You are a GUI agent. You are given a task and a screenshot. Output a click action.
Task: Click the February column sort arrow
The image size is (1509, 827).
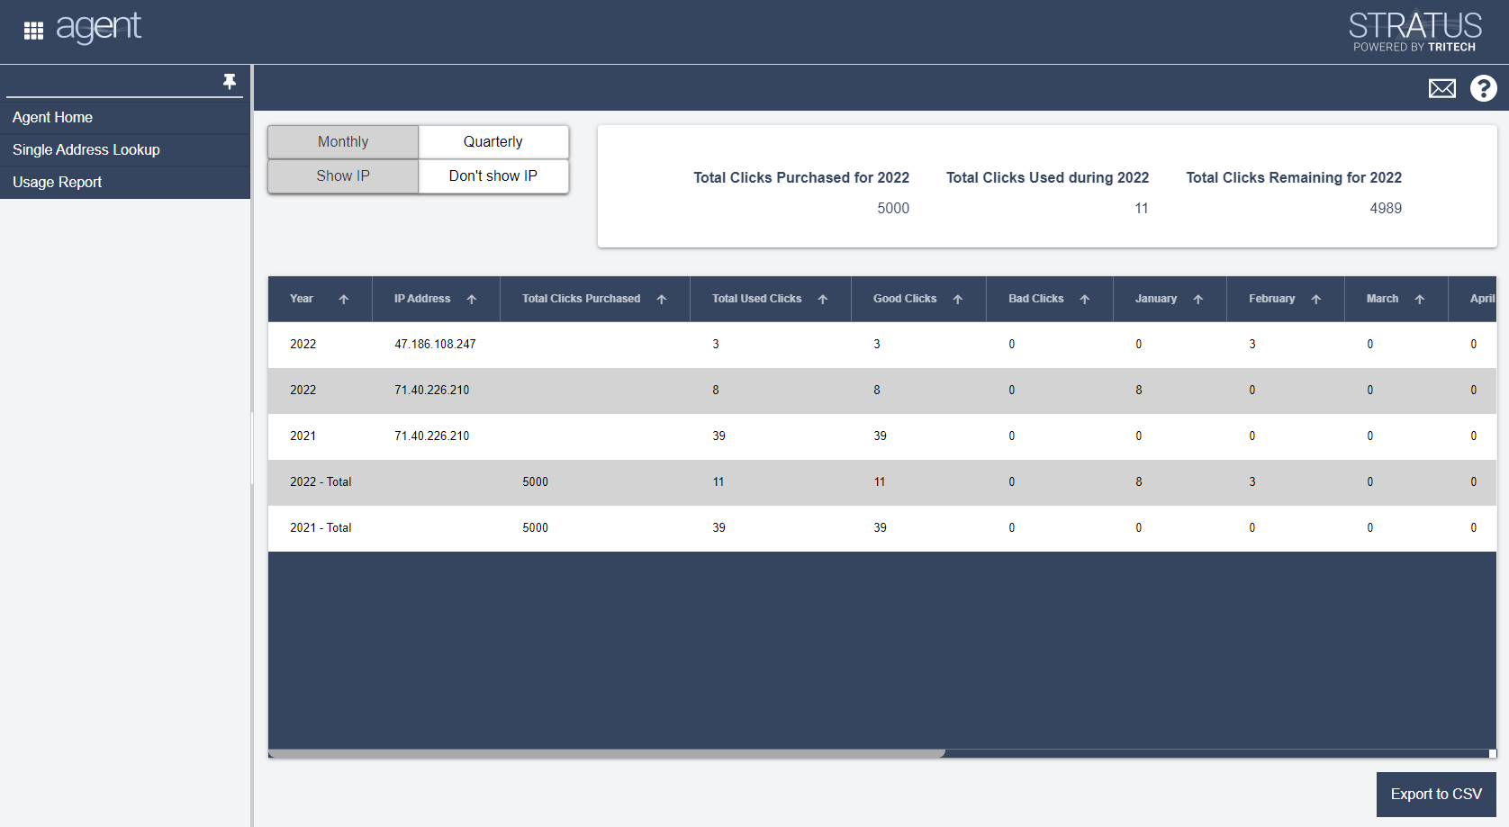click(x=1315, y=300)
